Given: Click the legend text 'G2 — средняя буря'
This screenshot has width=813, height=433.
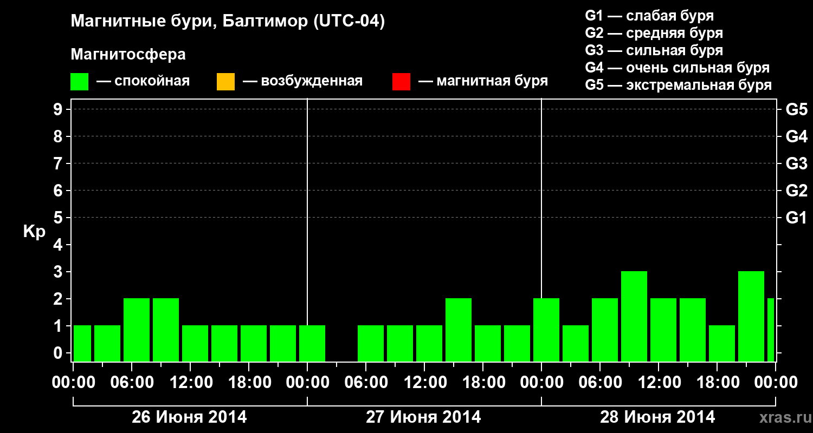Looking at the screenshot, I should coord(654,32).
